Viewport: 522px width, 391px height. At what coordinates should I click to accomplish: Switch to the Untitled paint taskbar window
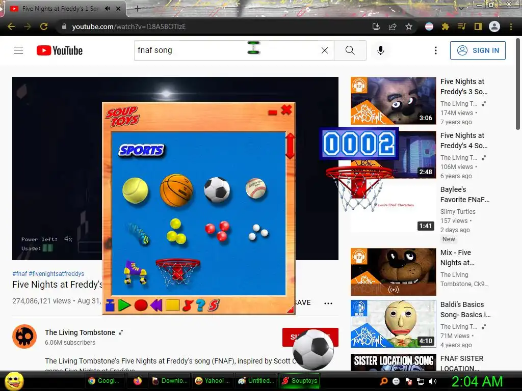tap(256, 381)
